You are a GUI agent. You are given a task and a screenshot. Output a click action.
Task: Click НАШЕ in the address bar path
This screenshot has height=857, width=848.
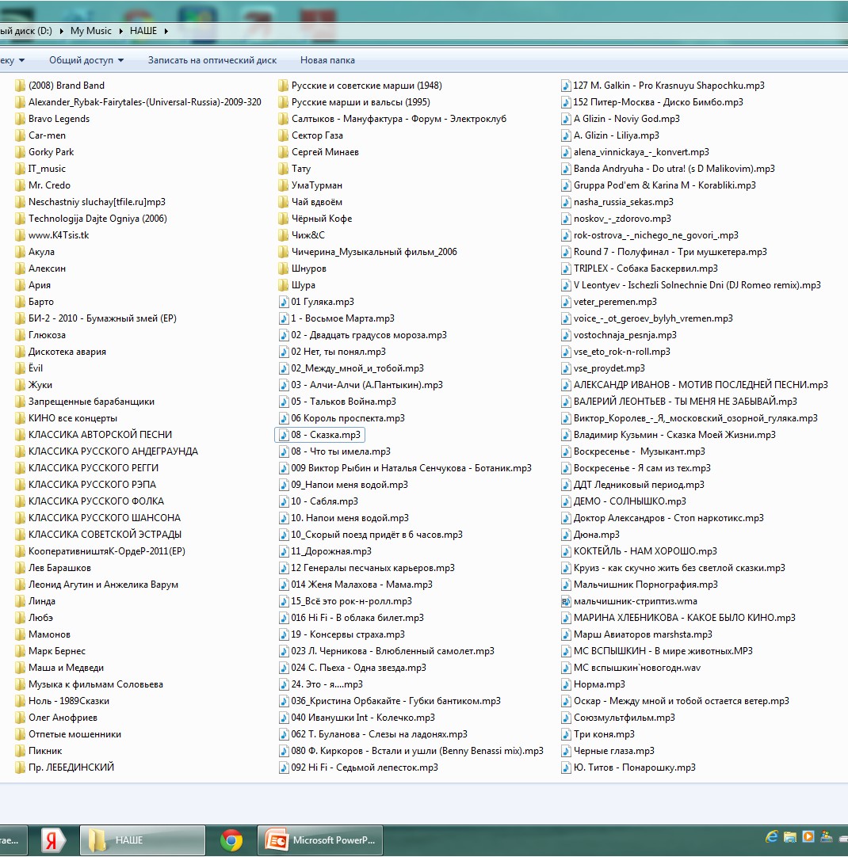[x=143, y=31]
